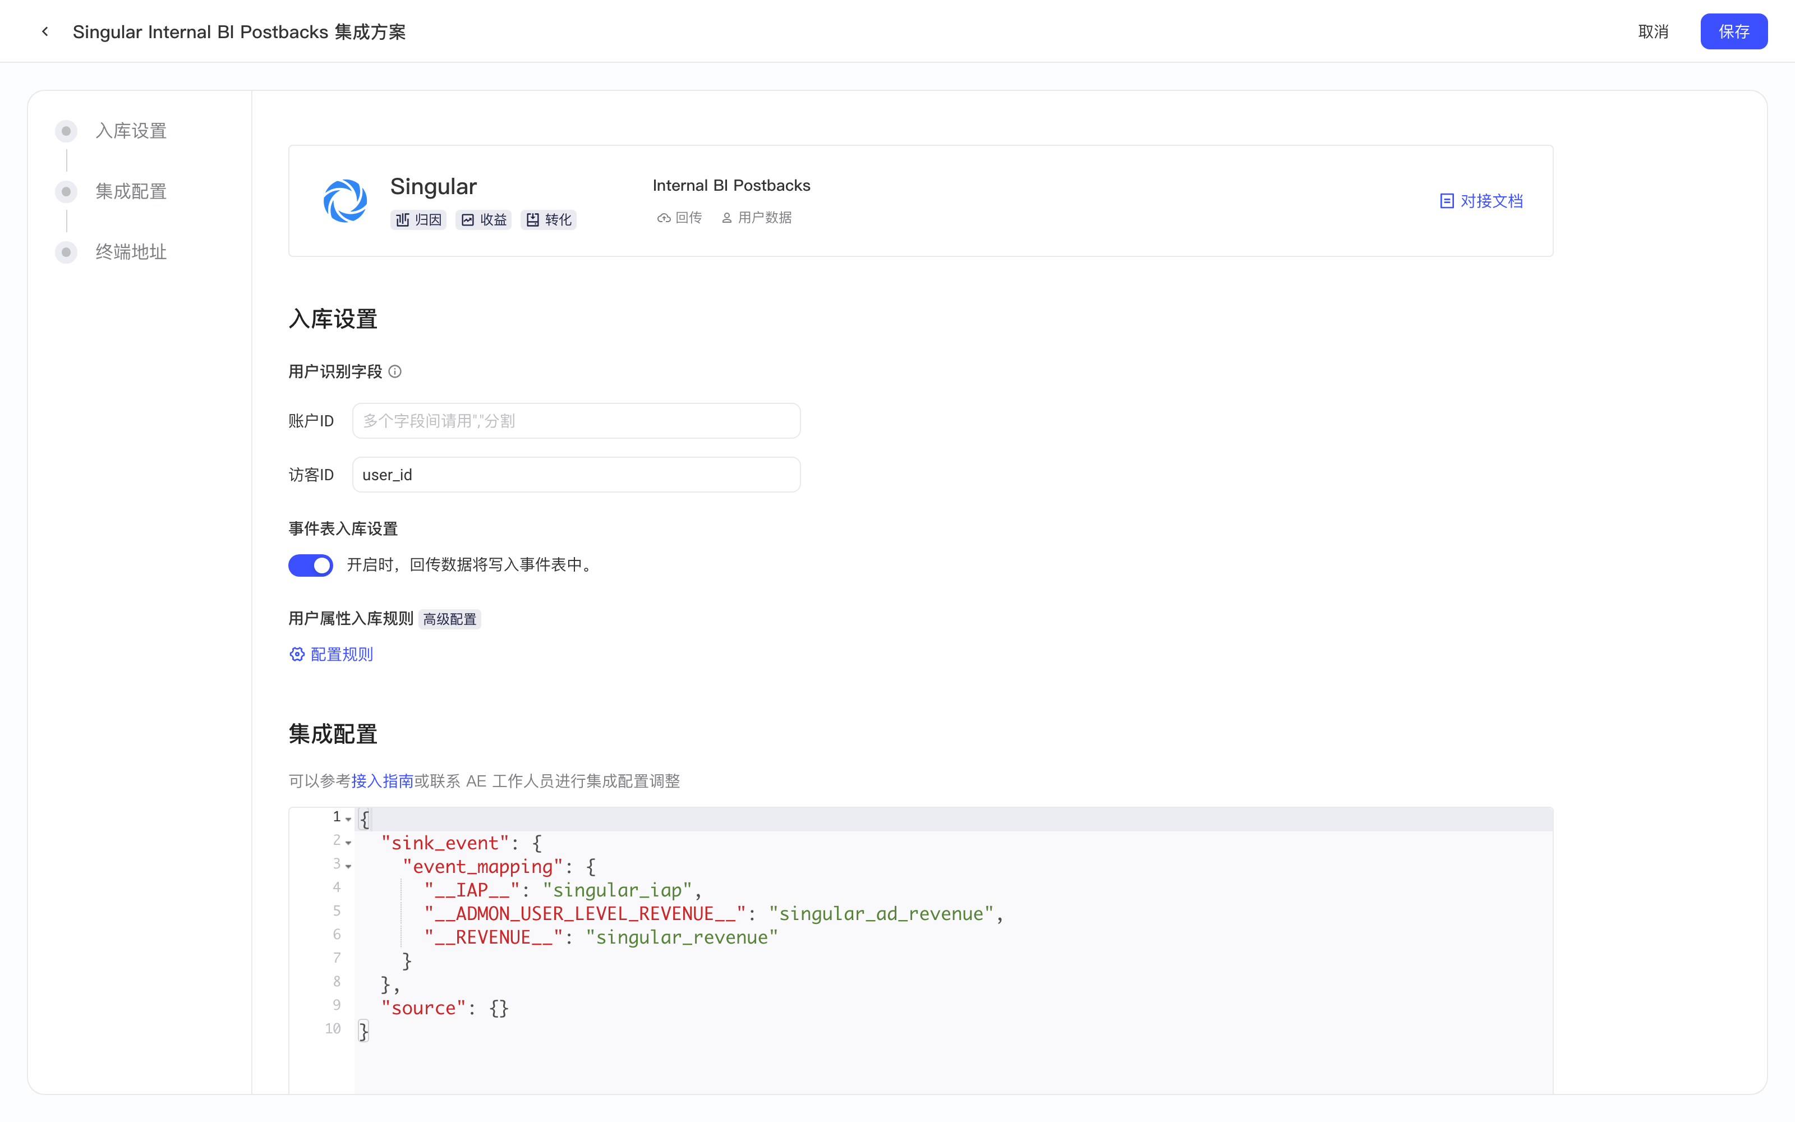This screenshot has height=1122, width=1795.
Task: Go back with the left arrow icon
Action: click(x=45, y=32)
